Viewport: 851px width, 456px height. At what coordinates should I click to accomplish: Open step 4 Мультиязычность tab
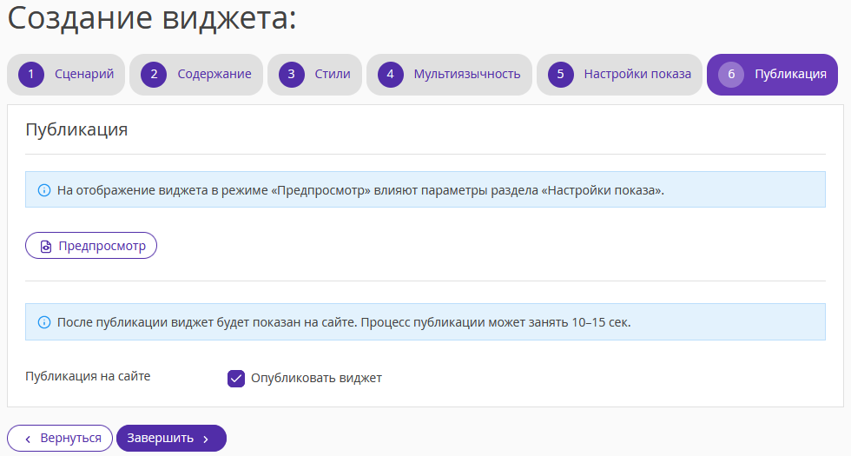click(450, 75)
